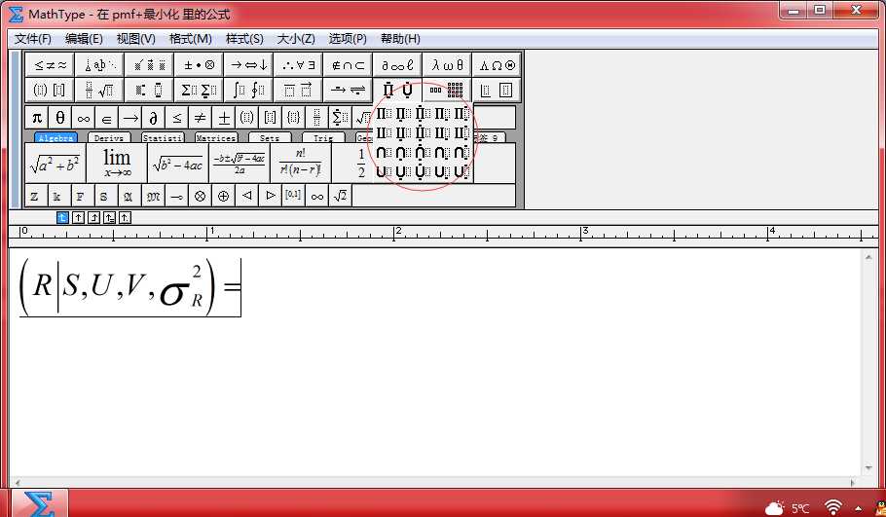Open the embellishments palette
The width and height of the screenshot is (886, 517).
click(x=149, y=65)
